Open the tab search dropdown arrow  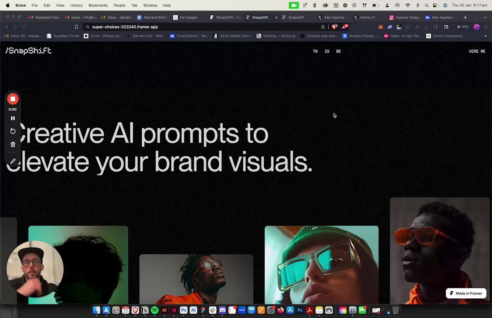[485, 17]
